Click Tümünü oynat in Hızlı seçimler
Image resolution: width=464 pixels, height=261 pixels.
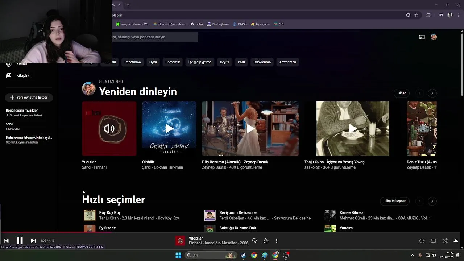(x=395, y=201)
